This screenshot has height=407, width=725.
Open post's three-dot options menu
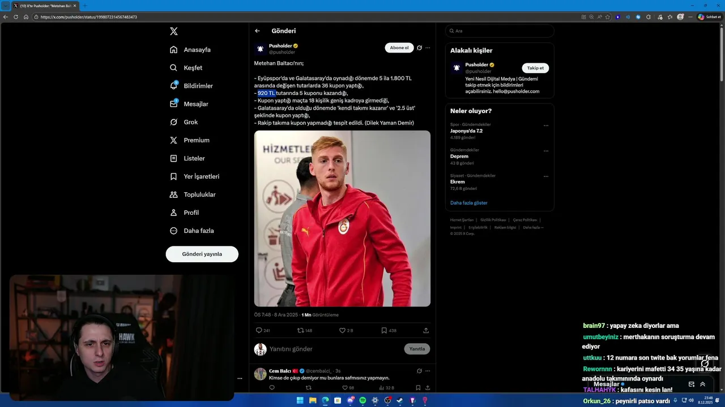(x=428, y=48)
